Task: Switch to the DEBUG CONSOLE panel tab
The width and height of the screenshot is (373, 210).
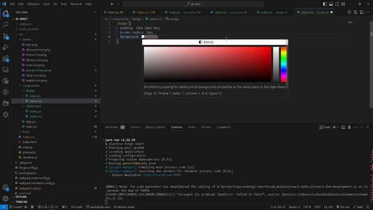Action: point(156,127)
